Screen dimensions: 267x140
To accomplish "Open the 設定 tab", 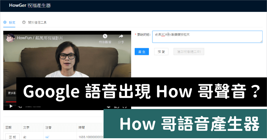I will coord(9,22).
